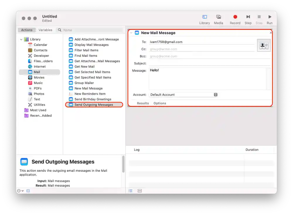Show the Most Used folder
Image resolution: width=293 pixels, height=215 pixels.
(x=35, y=110)
